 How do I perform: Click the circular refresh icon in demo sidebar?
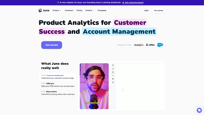(113, 69)
